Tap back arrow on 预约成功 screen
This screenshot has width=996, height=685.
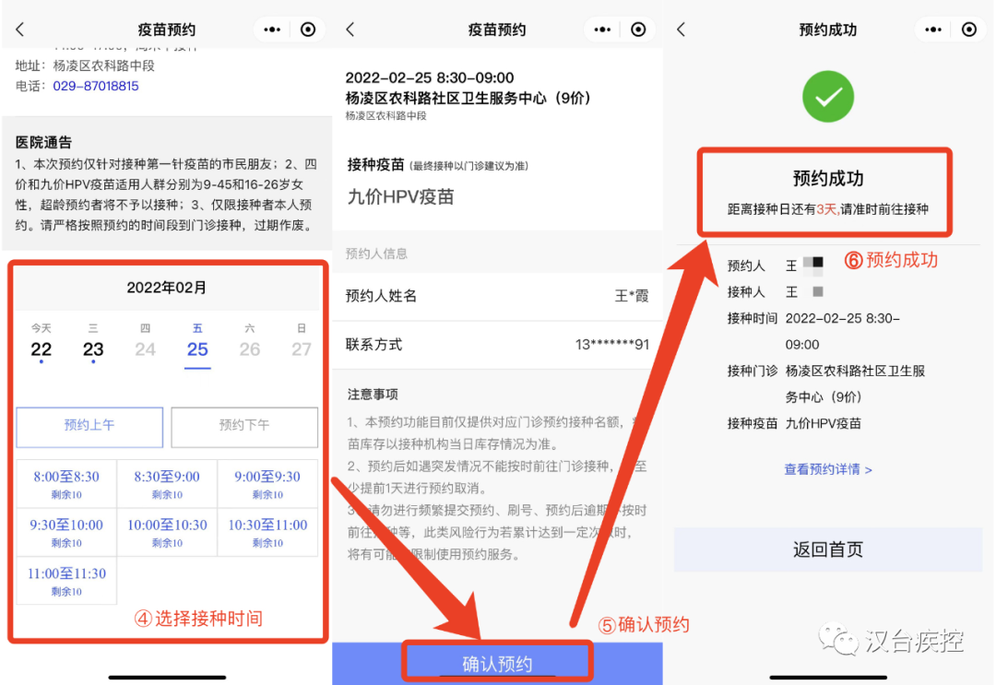681,30
